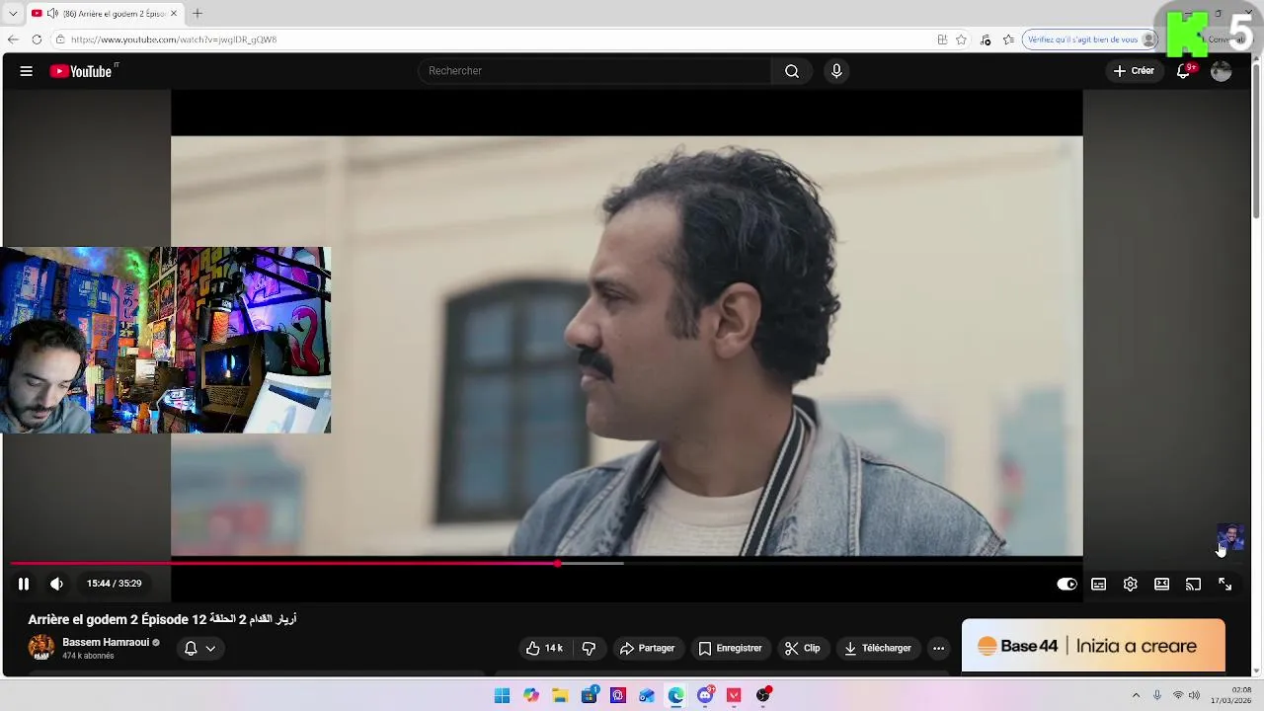1264x711 pixels.
Task: Open YouTube notifications bell
Action: pyautogui.click(x=1184, y=71)
